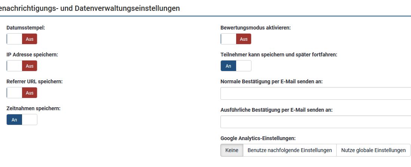Click the 'Zeitnahmen speichern:' label text
The image size is (411, 167).
tap(34, 108)
